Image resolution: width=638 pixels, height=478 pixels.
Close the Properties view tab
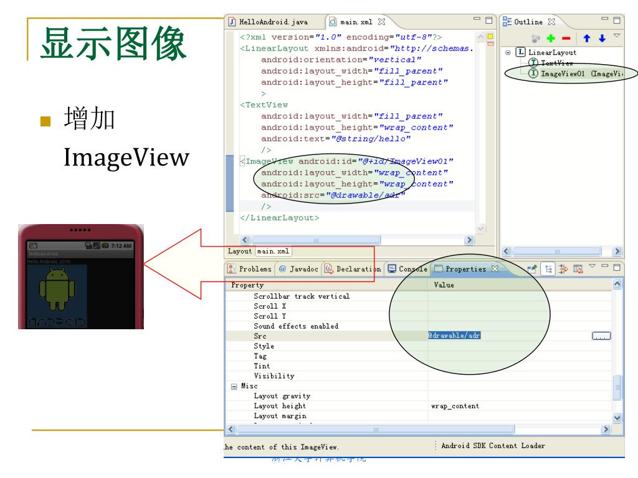pyautogui.click(x=495, y=269)
